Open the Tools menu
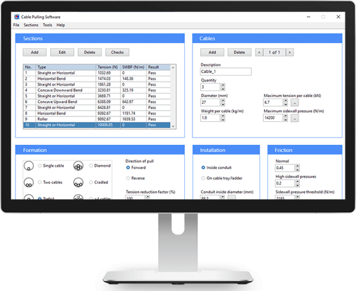This screenshot has height=291, width=356. pyautogui.click(x=47, y=25)
